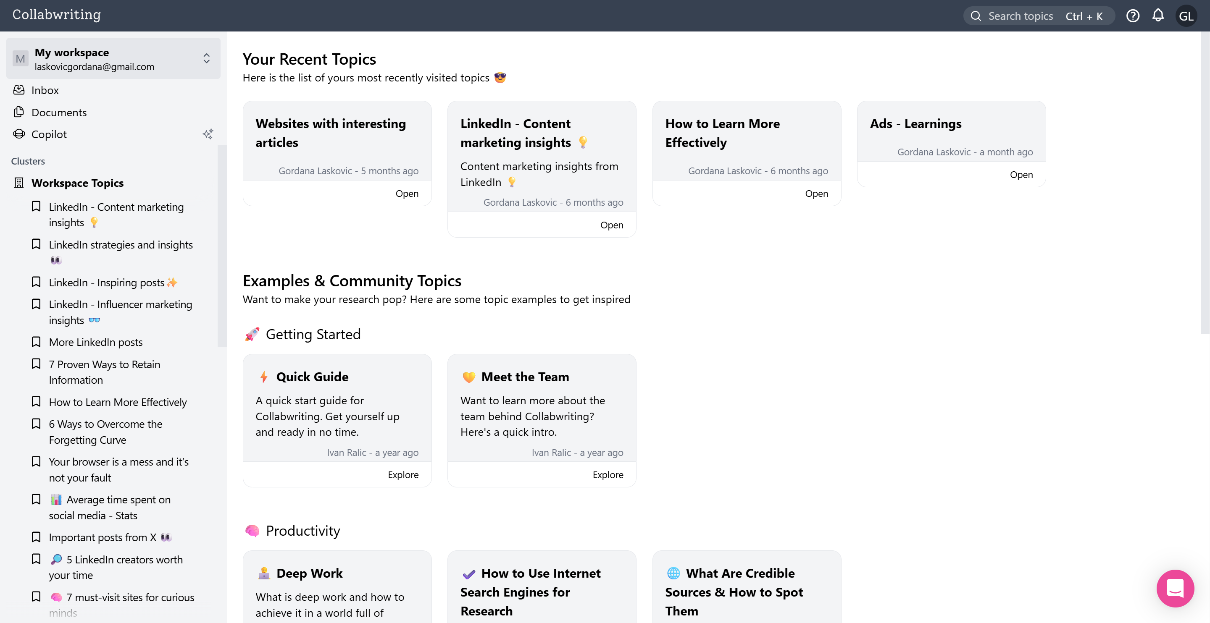Click Open on LinkedIn - Content marketing insights card
Screen dimensions: 1210x623
click(x=612, y=225)
